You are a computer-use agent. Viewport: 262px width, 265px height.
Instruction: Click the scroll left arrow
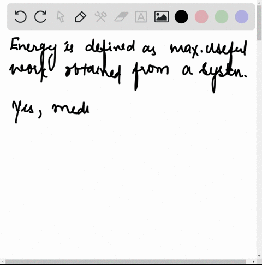coord(3,262)
